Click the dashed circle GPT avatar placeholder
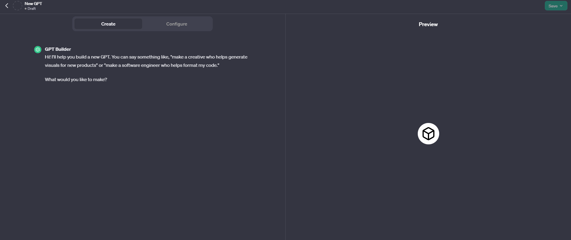Screen dimensions: 571x240 point(18,6)
